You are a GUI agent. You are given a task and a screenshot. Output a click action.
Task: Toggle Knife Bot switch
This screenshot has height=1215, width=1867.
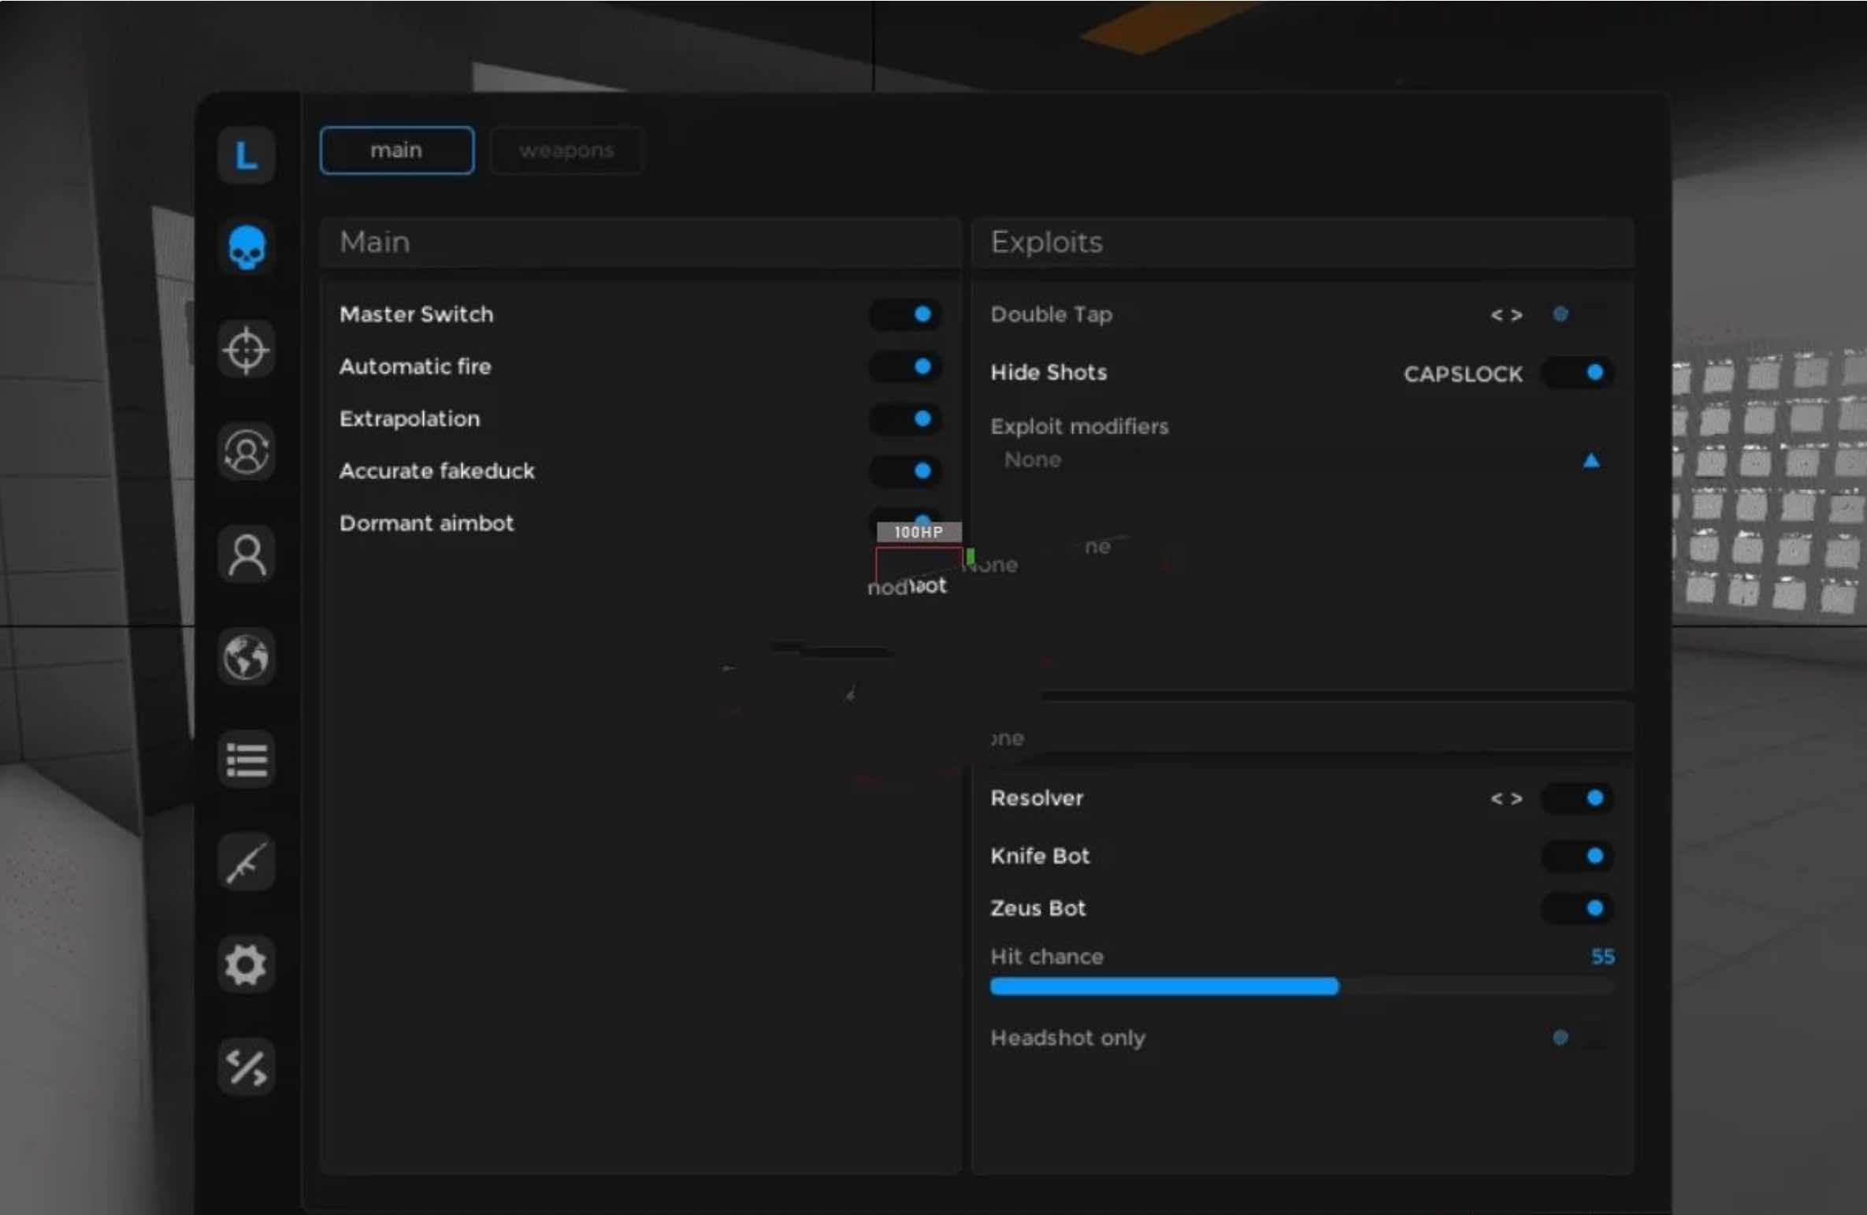coord(1577,856)
